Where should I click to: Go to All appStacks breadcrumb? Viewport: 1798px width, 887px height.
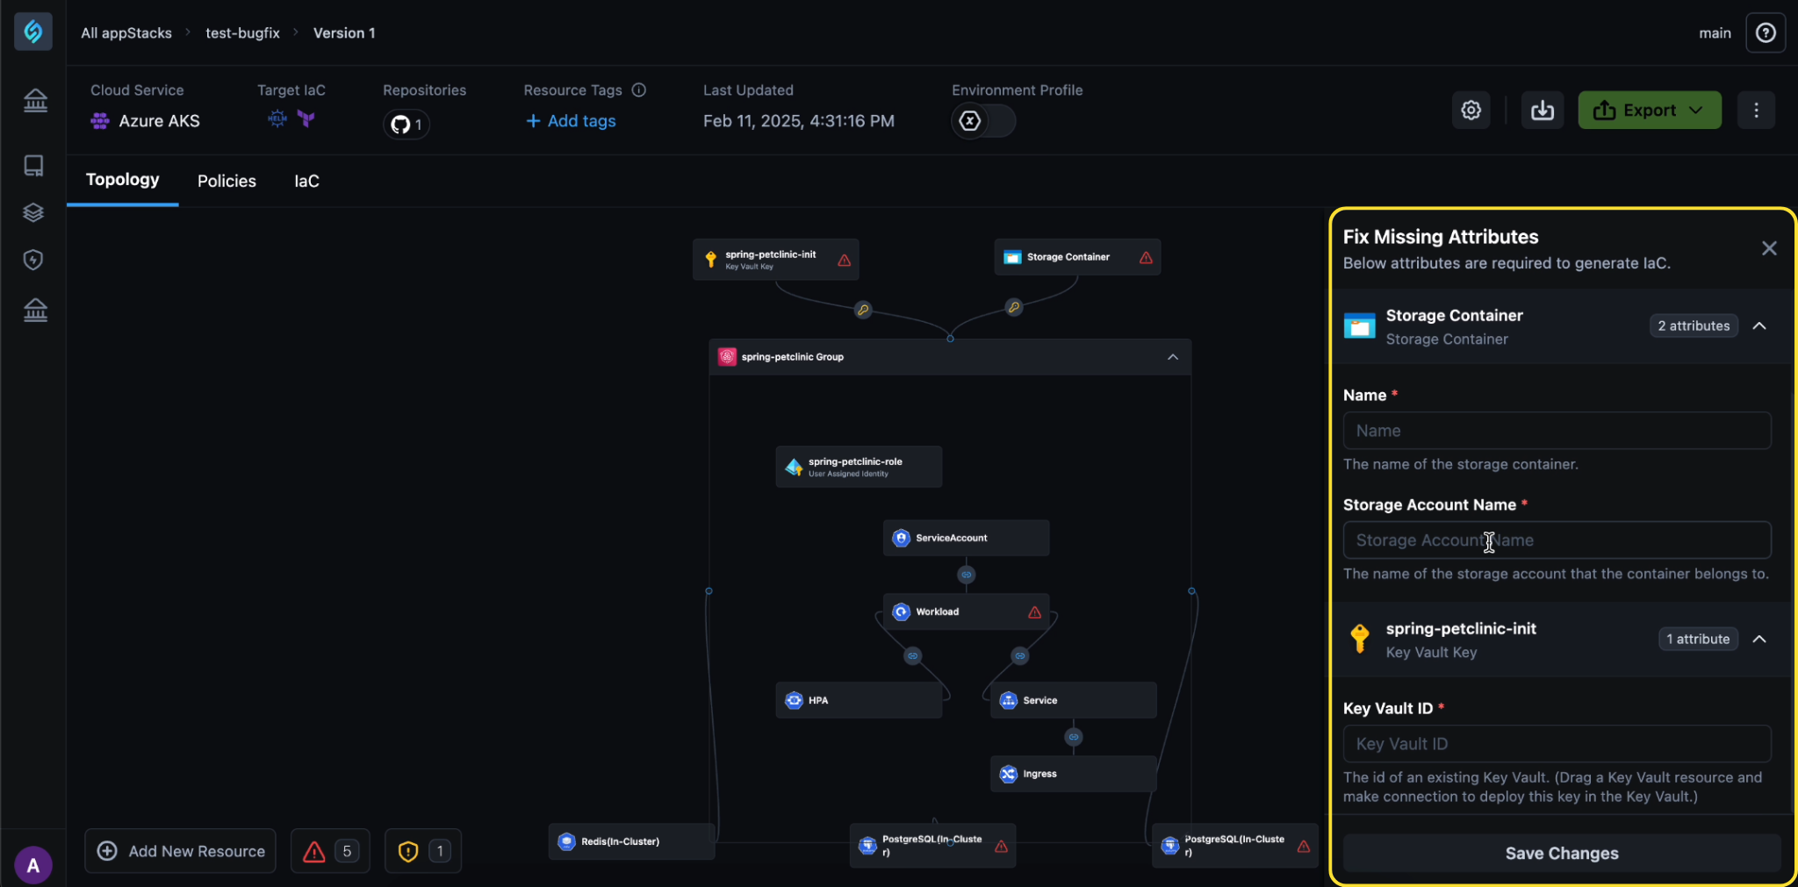click(126, 32)
